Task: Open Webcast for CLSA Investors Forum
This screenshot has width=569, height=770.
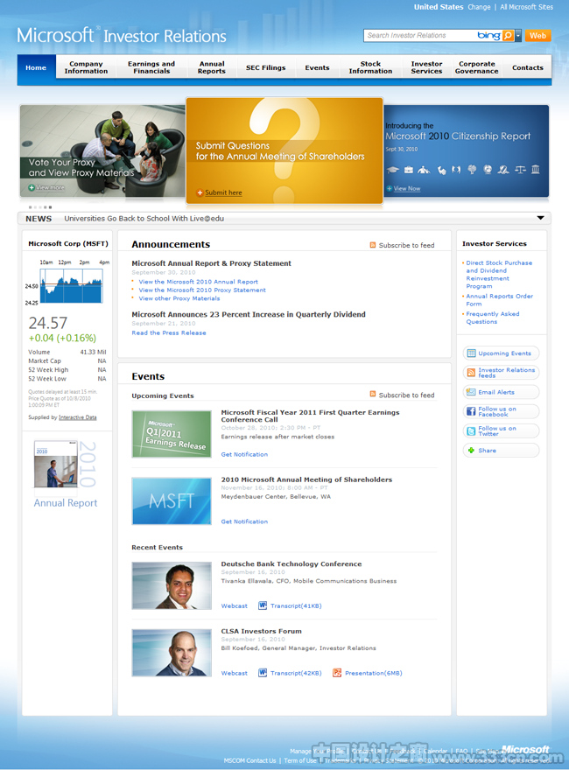Action: (234, 673)
